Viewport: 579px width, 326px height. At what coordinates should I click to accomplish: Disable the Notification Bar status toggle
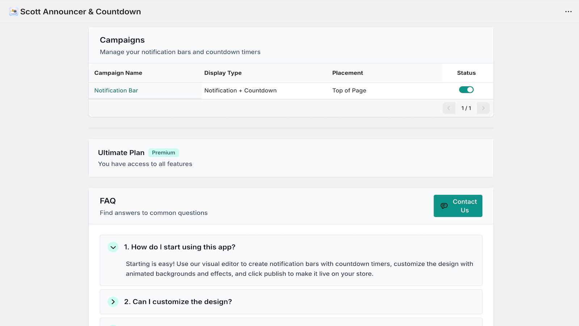[466, 90]
